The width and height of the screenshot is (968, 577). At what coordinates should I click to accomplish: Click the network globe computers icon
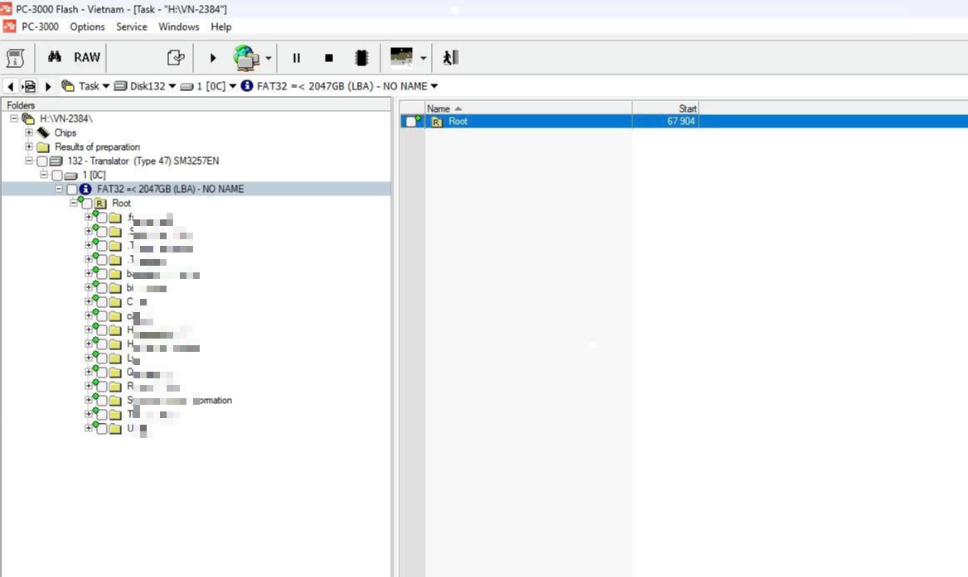[x=246, y=57]
